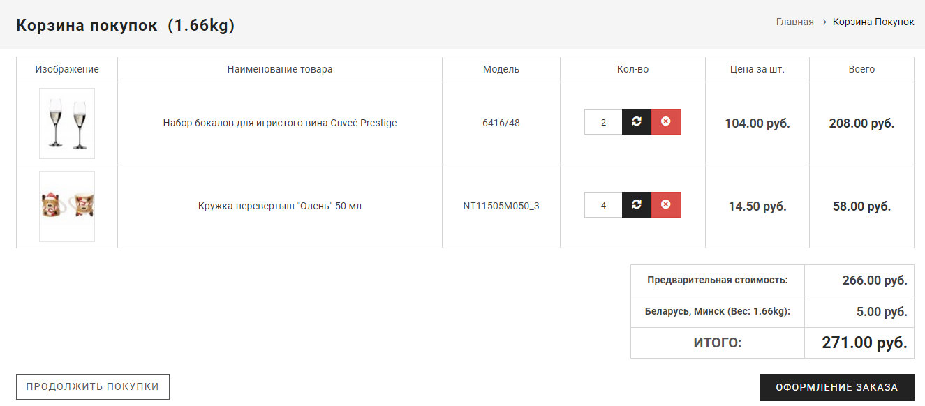Click the Корзина Покупок breadcrumb item
Image resolution: width=925 pixels, height=406 pixels.
point(873,22)
